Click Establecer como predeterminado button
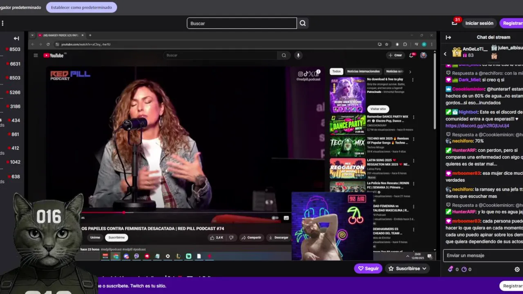Image resolution: width=523 pixels, height=294 pixels. (81, 7)
